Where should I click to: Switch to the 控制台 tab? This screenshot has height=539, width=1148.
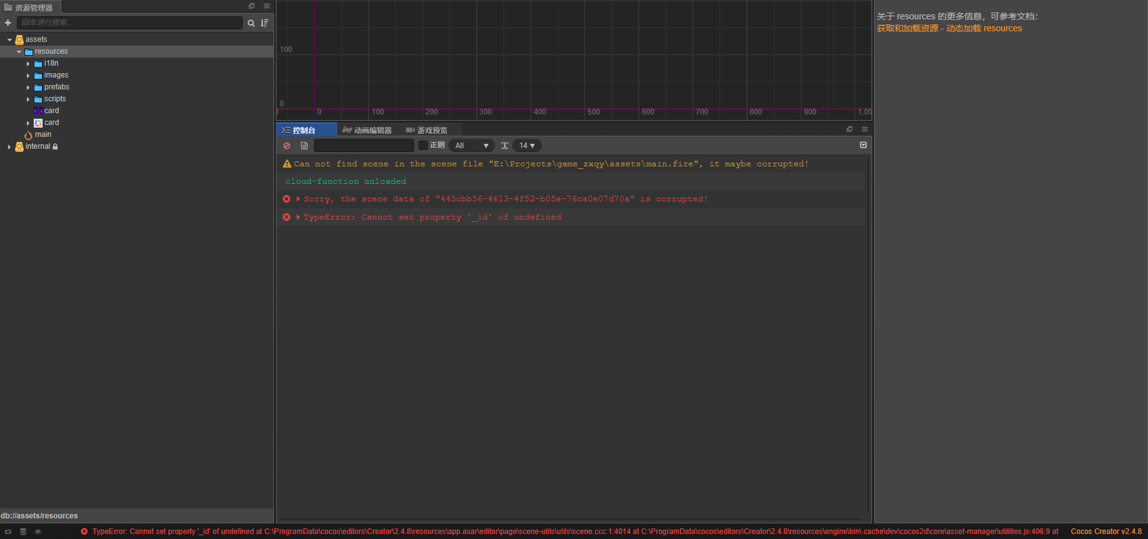[307, 130]
